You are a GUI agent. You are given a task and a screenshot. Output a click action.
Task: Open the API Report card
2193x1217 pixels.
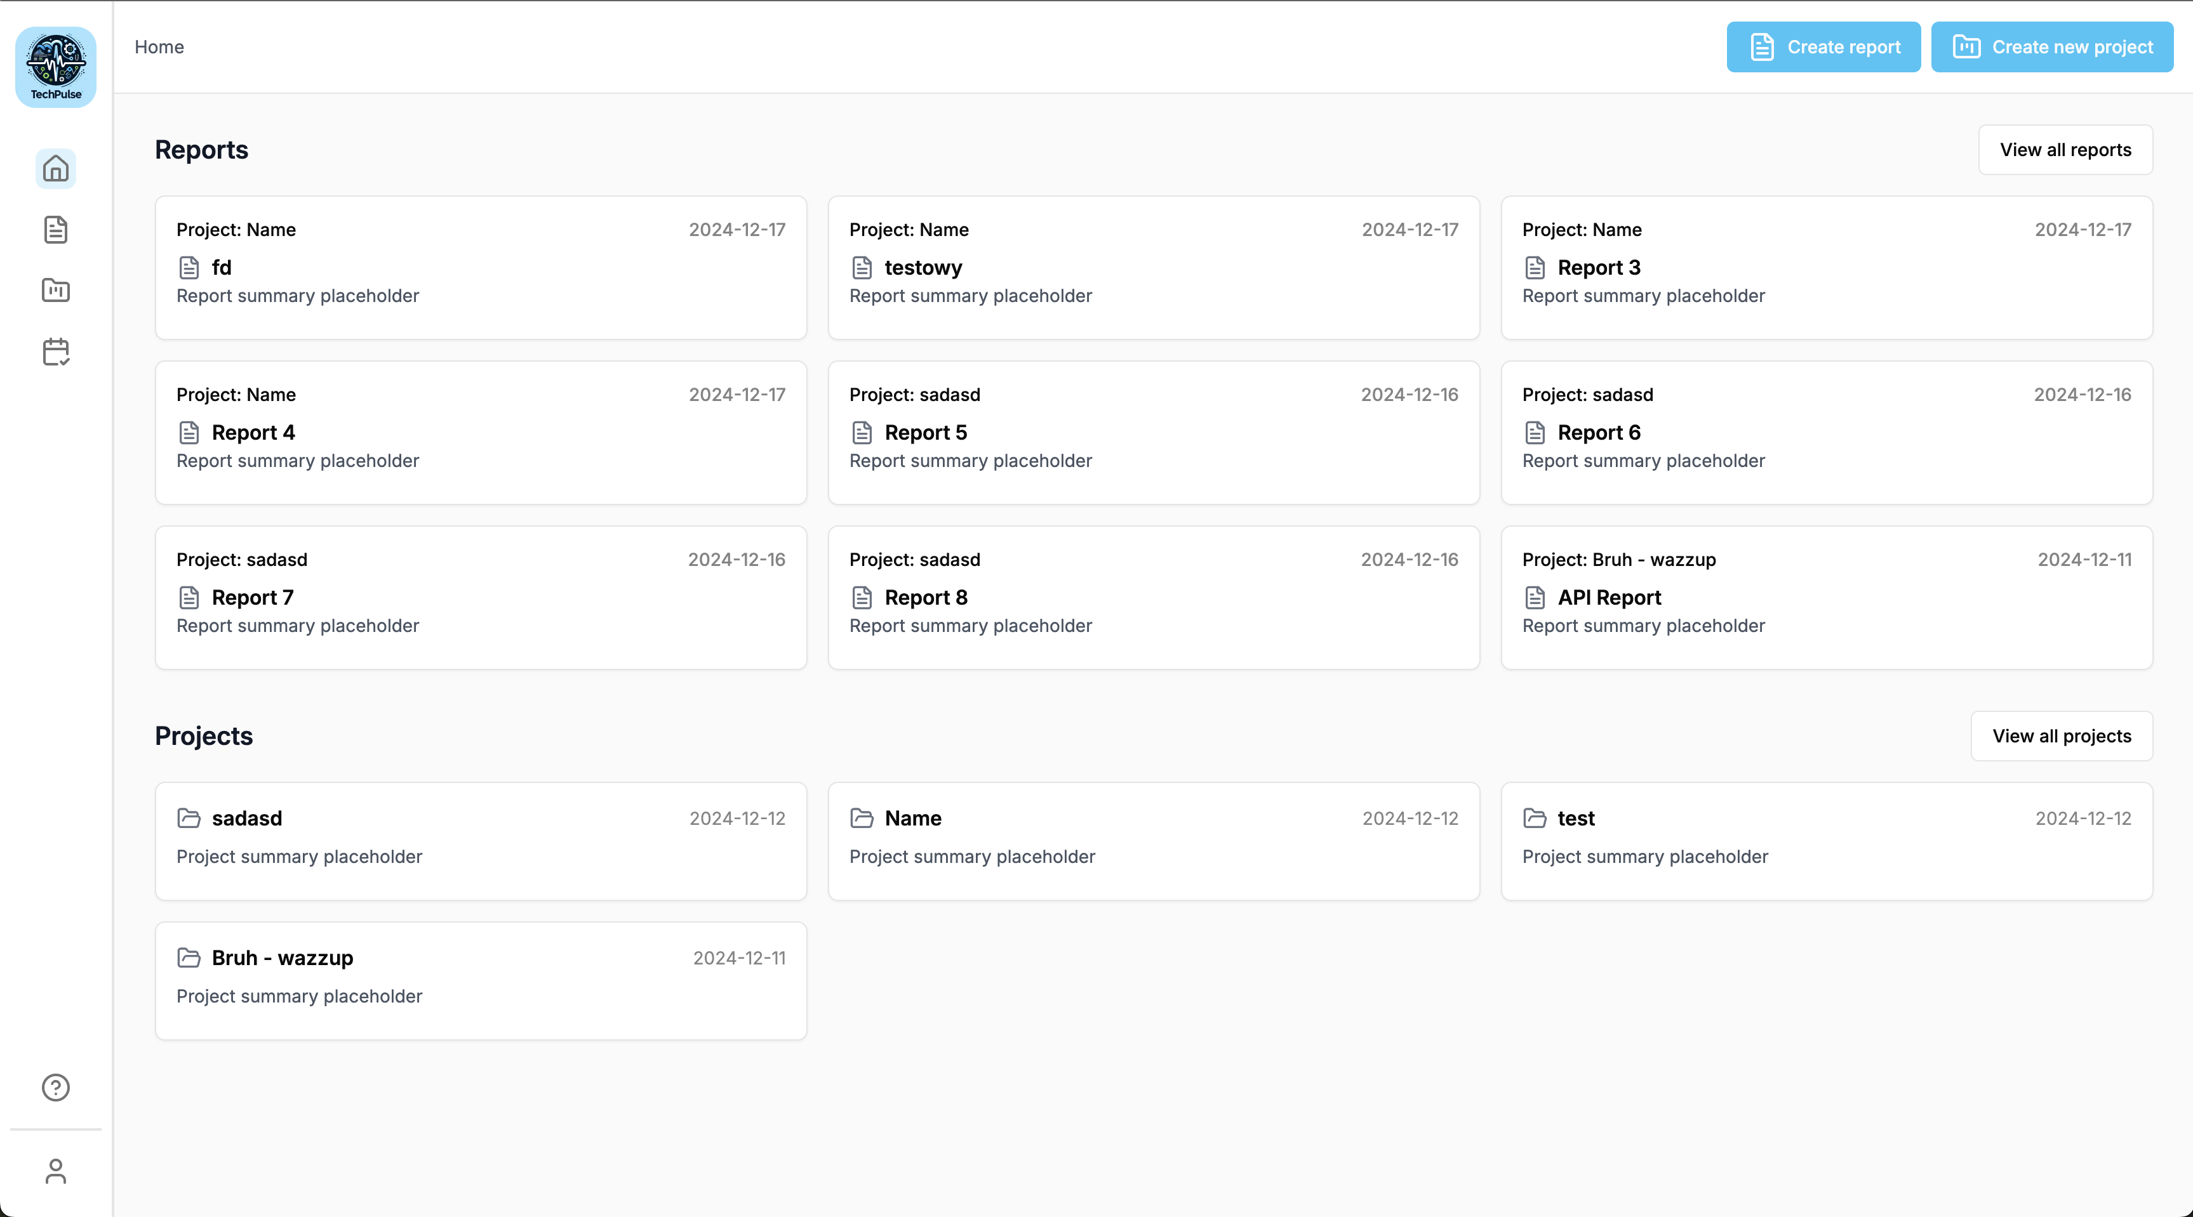[1826, 598]
